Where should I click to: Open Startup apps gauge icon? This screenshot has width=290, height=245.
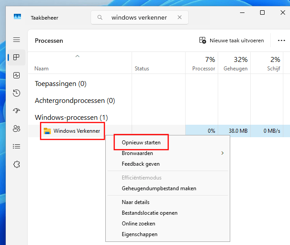click(x=17, y=110)
